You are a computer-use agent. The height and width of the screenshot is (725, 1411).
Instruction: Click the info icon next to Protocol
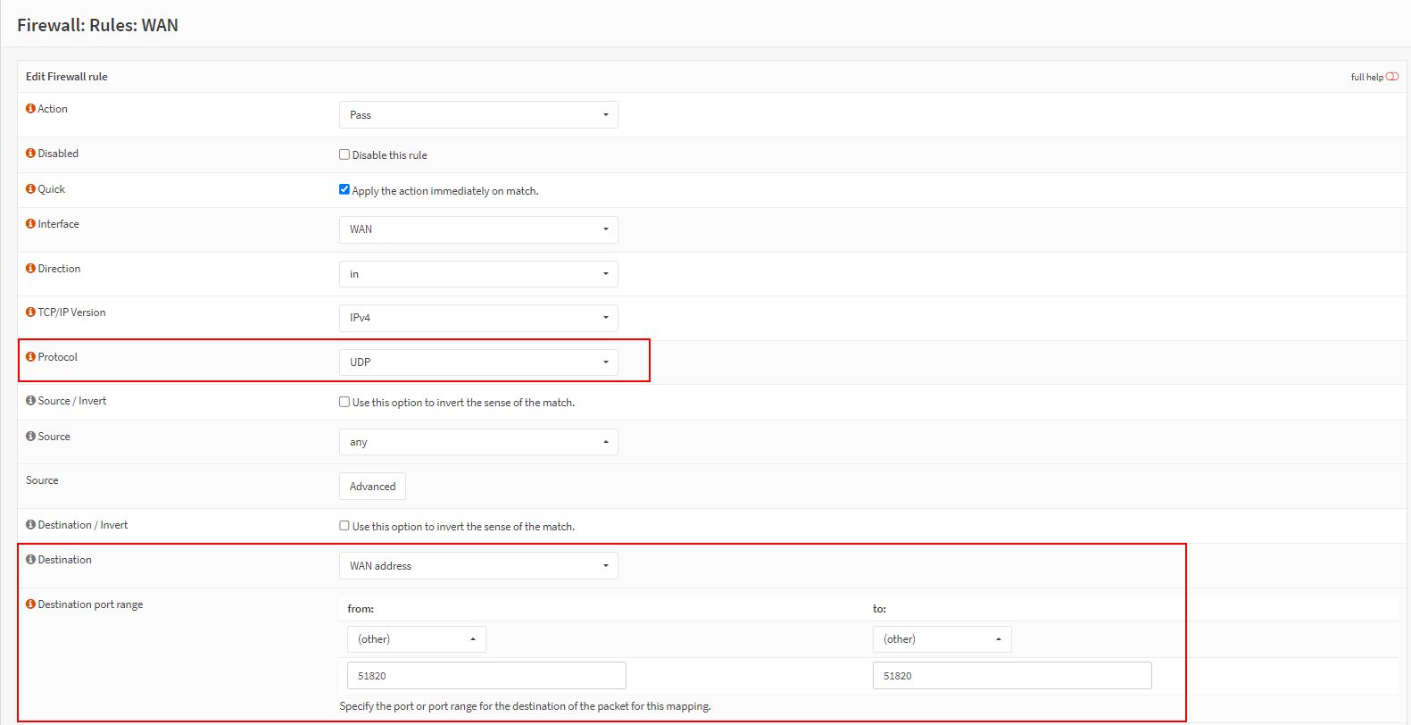(30, 357)
